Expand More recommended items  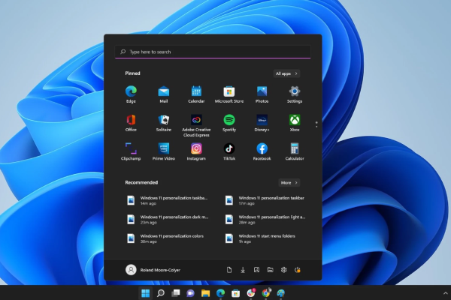coord(289,182)
